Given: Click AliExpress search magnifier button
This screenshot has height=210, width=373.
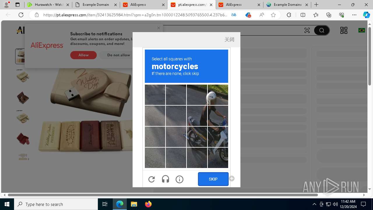Looking at the screenshot, I should point(322,30).
